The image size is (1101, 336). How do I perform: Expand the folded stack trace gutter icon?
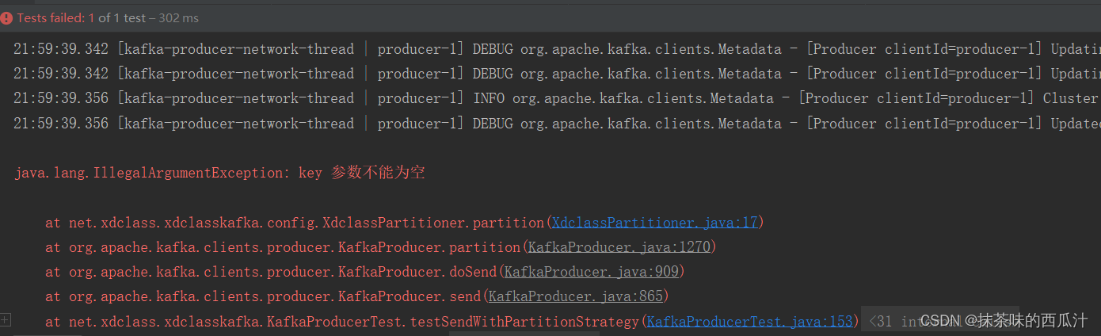(6, 319)
